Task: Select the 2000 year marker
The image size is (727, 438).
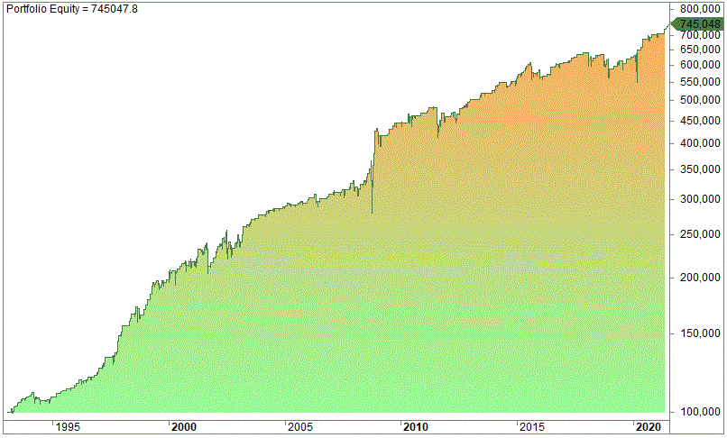Action: (x=184, y=427)
